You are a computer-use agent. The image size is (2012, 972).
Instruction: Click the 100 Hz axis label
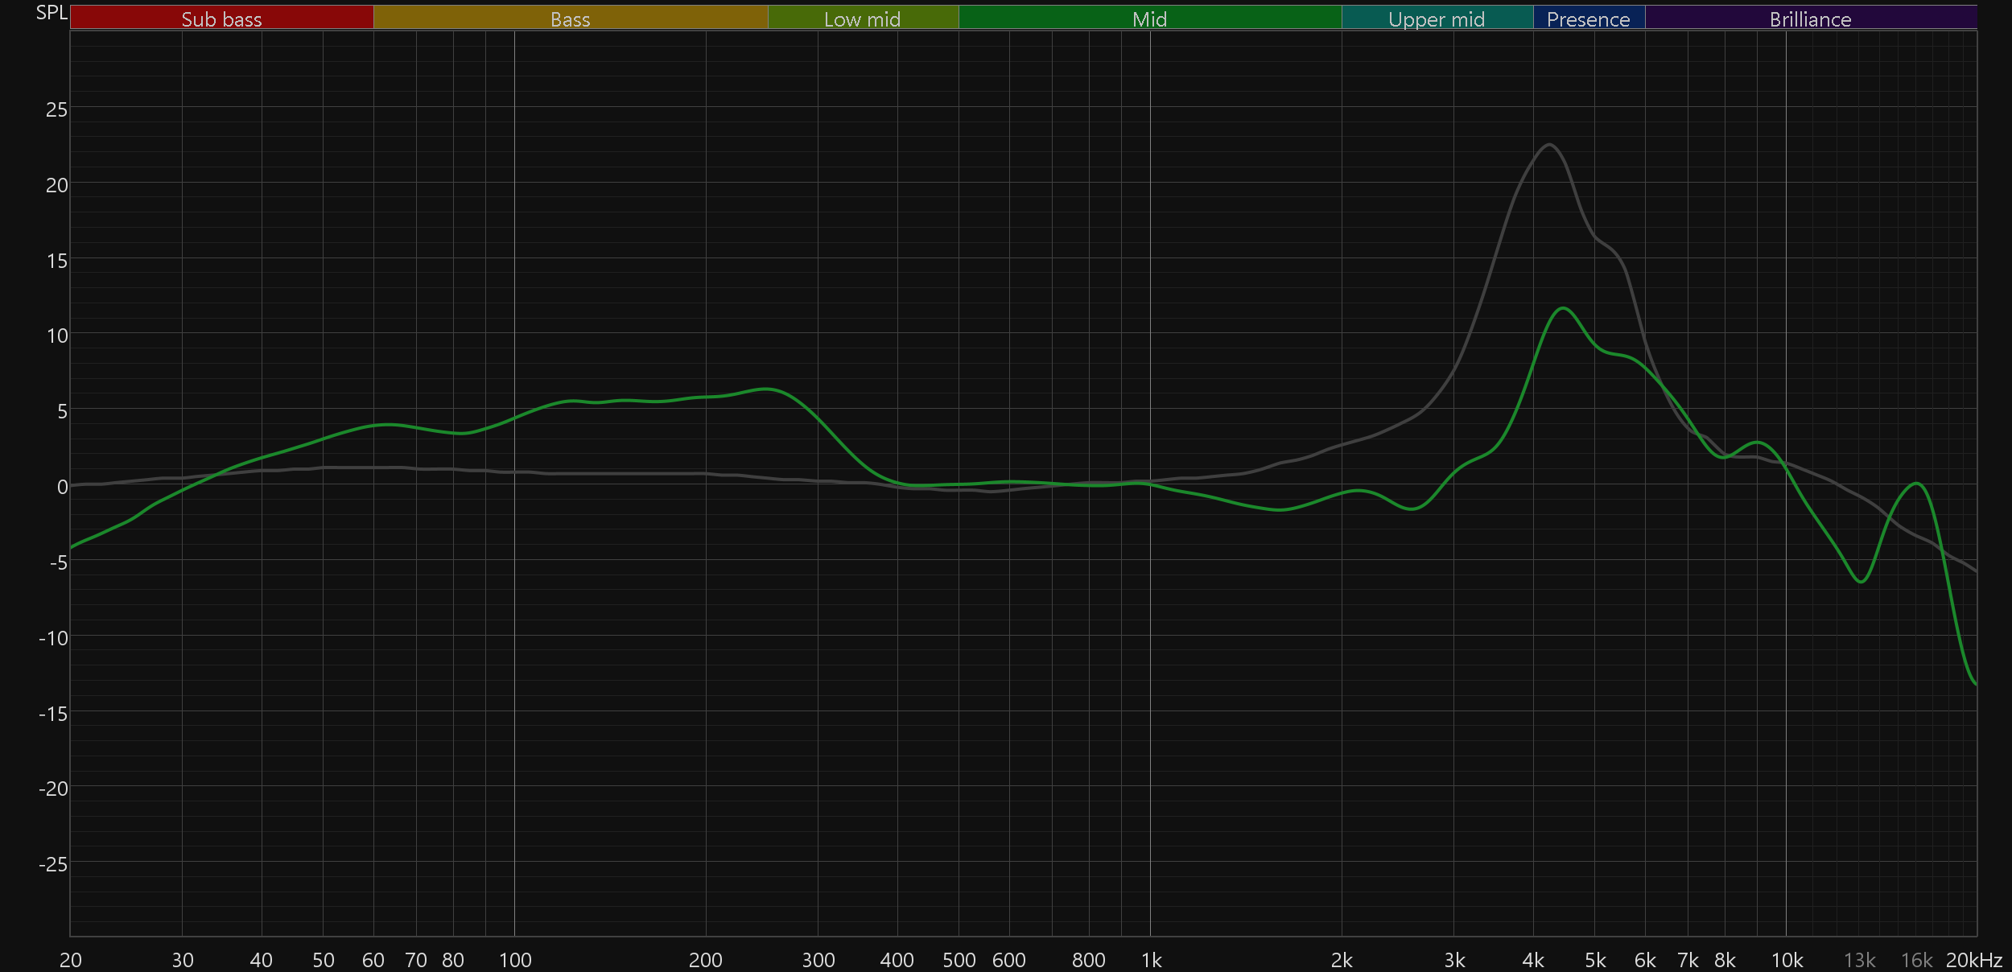[x=515, y=960]
